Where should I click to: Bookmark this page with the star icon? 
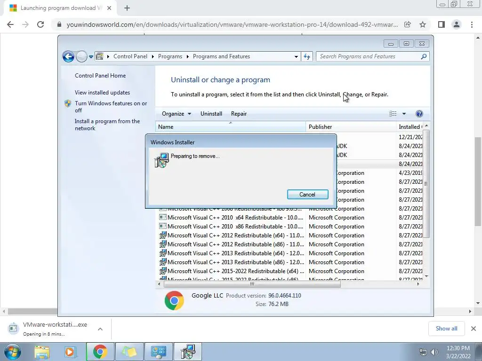coord(423,24)
